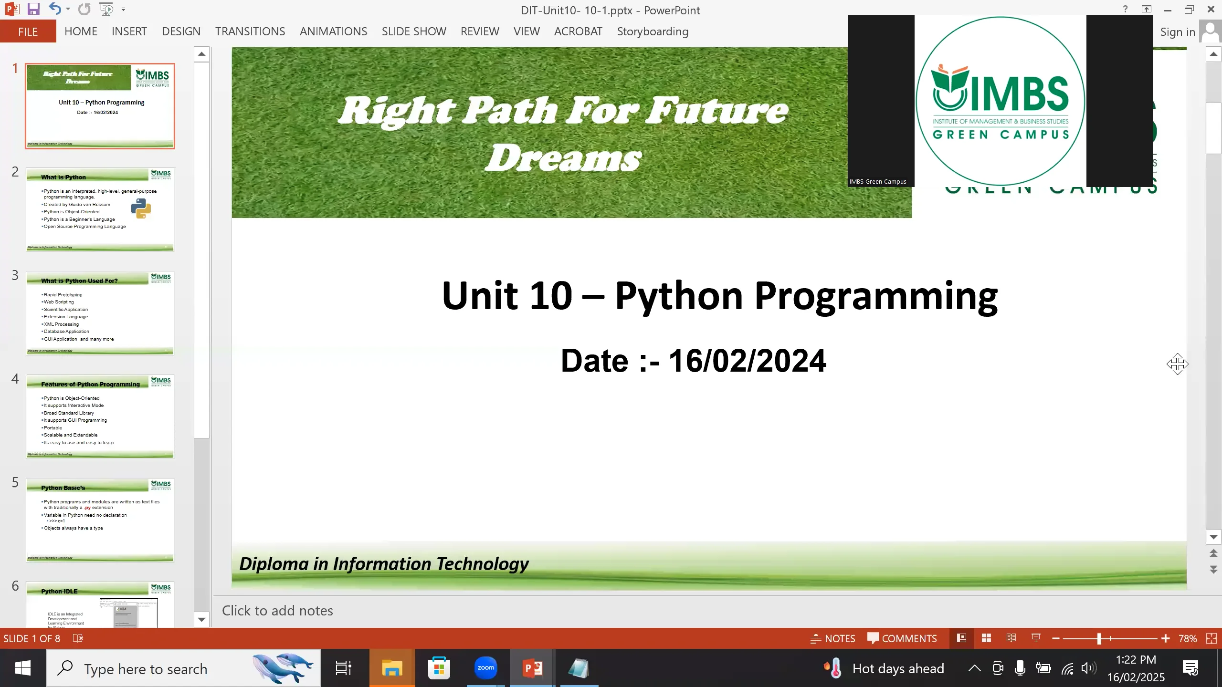The height and width of the screenshot is (687, 1222).
Task: Open the Hot days ahead weather widget
Action: [x=884, y=668]
